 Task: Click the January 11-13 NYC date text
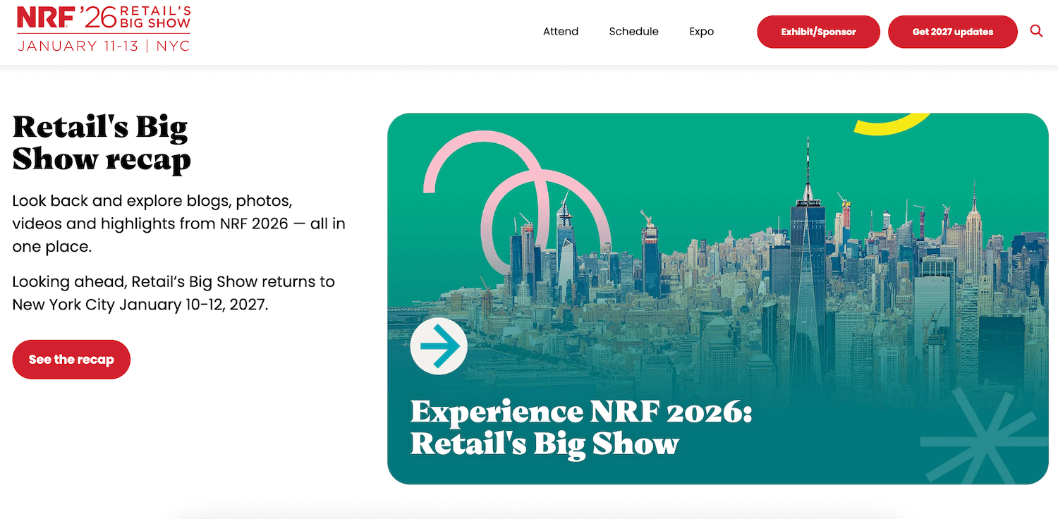click(x=104, y=46)
